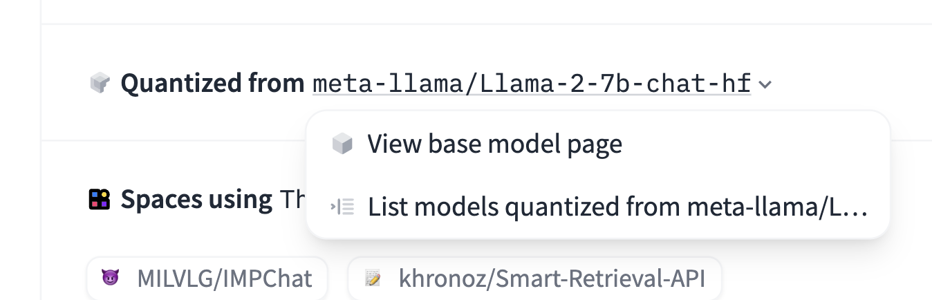Click the memo emoji on Smart-Retrieval-API

point(373,279)
